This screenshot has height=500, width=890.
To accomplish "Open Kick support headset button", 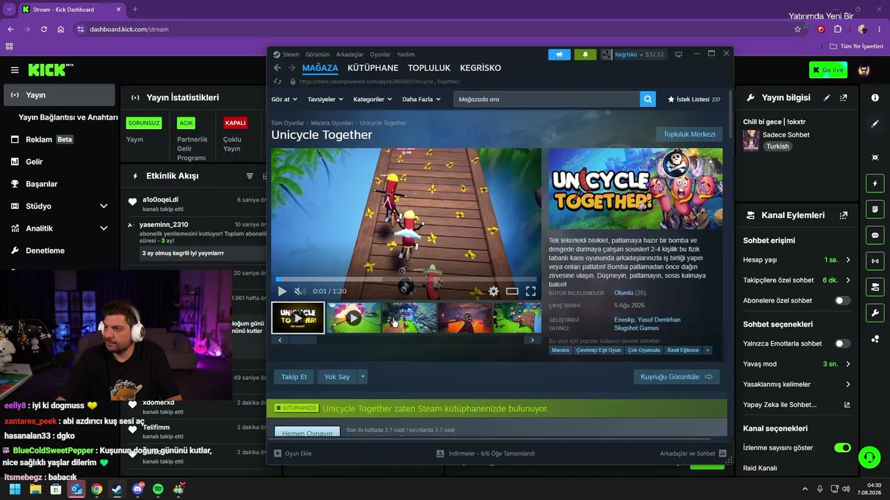I will click(x=869, y=457).
